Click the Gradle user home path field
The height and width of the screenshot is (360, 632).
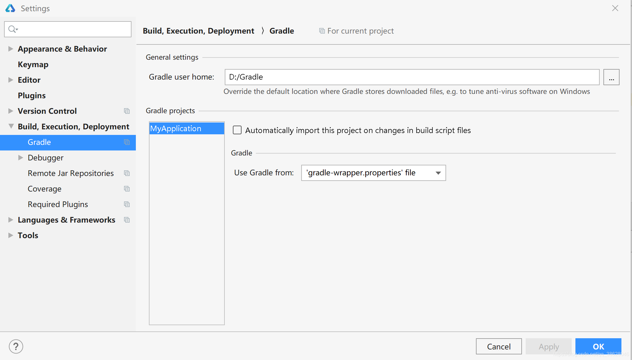[x=412, y=77]
